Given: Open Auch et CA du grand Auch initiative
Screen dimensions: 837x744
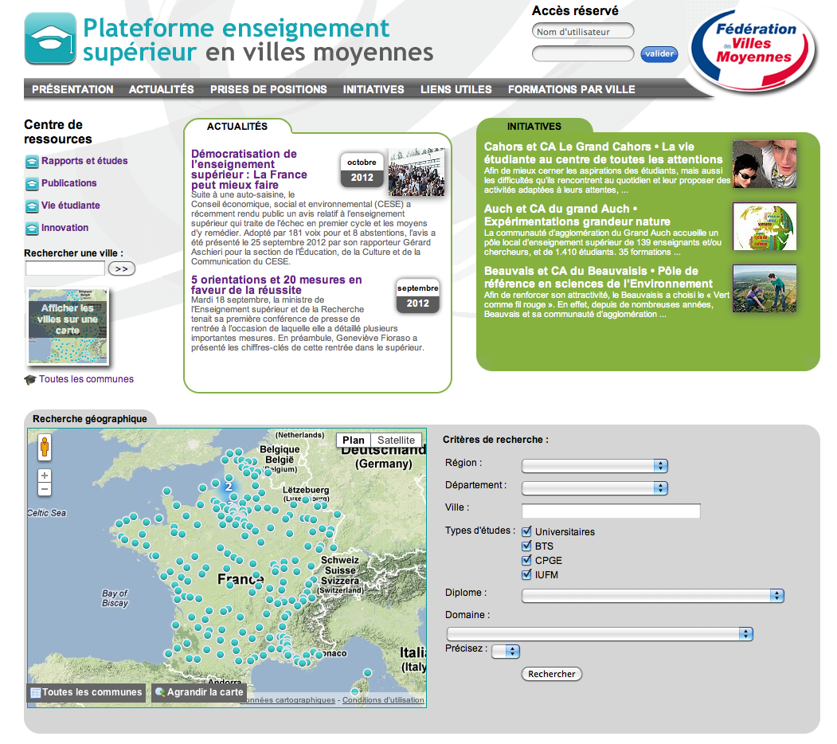Looking at the screenshot, I should [x=577, y=215].
